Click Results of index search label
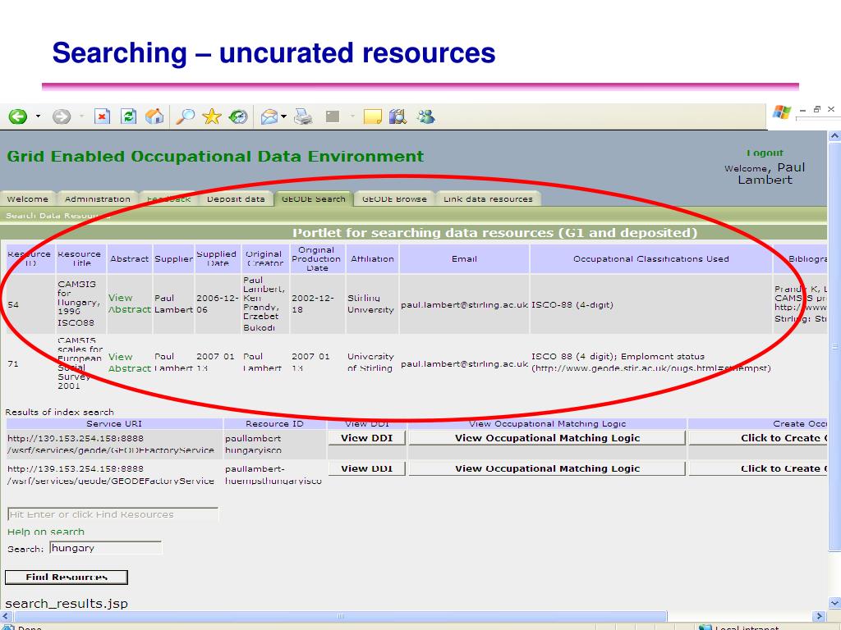The width and height of the screenshot is (841, 630). [59, 412]
